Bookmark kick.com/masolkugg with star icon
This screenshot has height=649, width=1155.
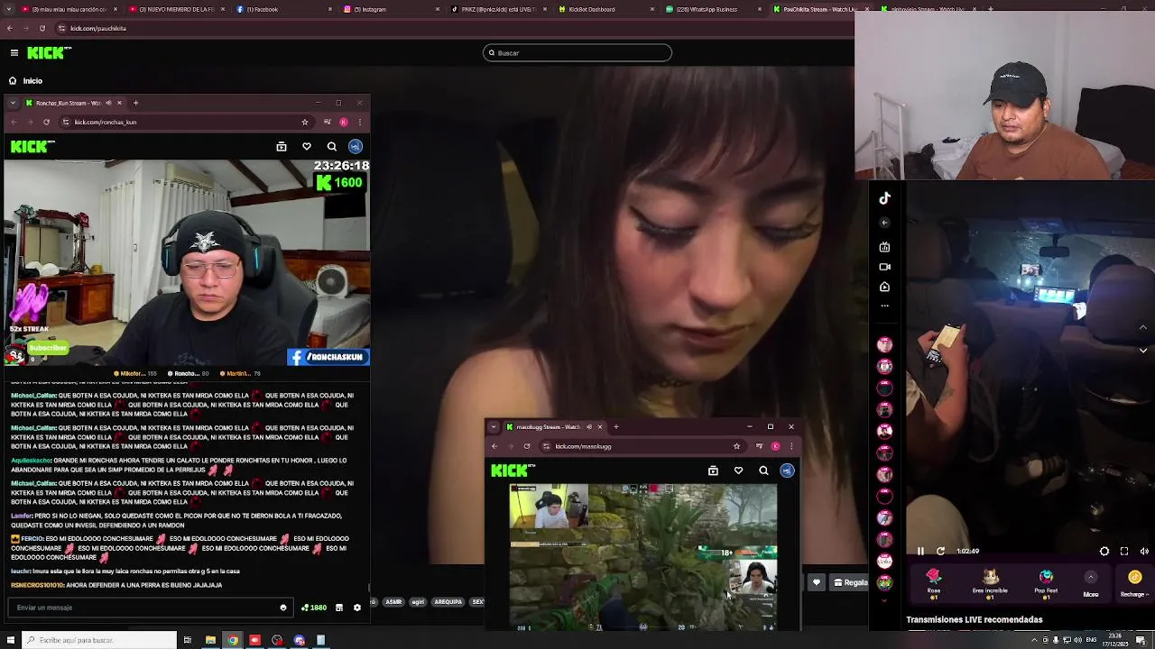pyautogui.click(x=737, y=446)
